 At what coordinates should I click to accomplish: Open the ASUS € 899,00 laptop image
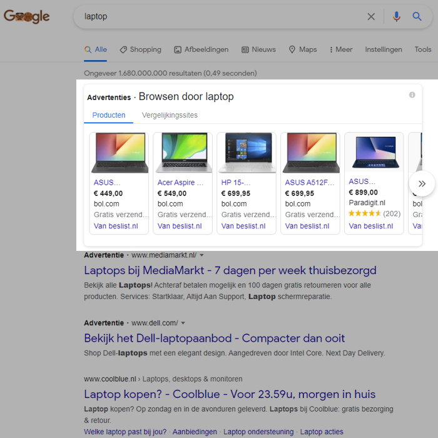point(374,152)
